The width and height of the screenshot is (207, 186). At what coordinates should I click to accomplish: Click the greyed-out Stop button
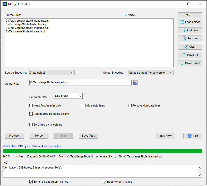(x=64, y=136)
